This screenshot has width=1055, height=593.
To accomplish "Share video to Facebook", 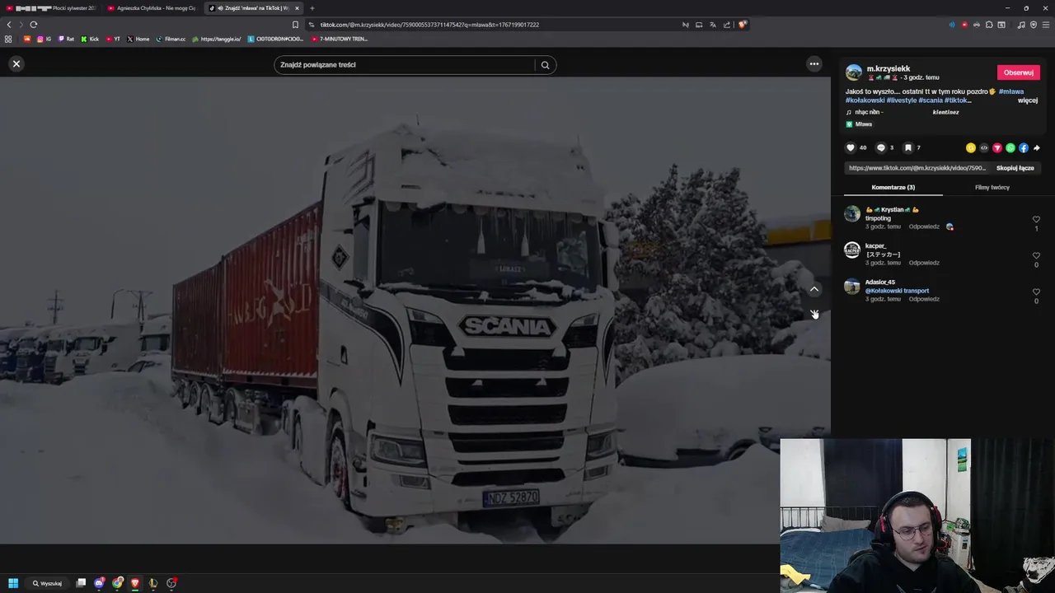I will coord(1024,148).
